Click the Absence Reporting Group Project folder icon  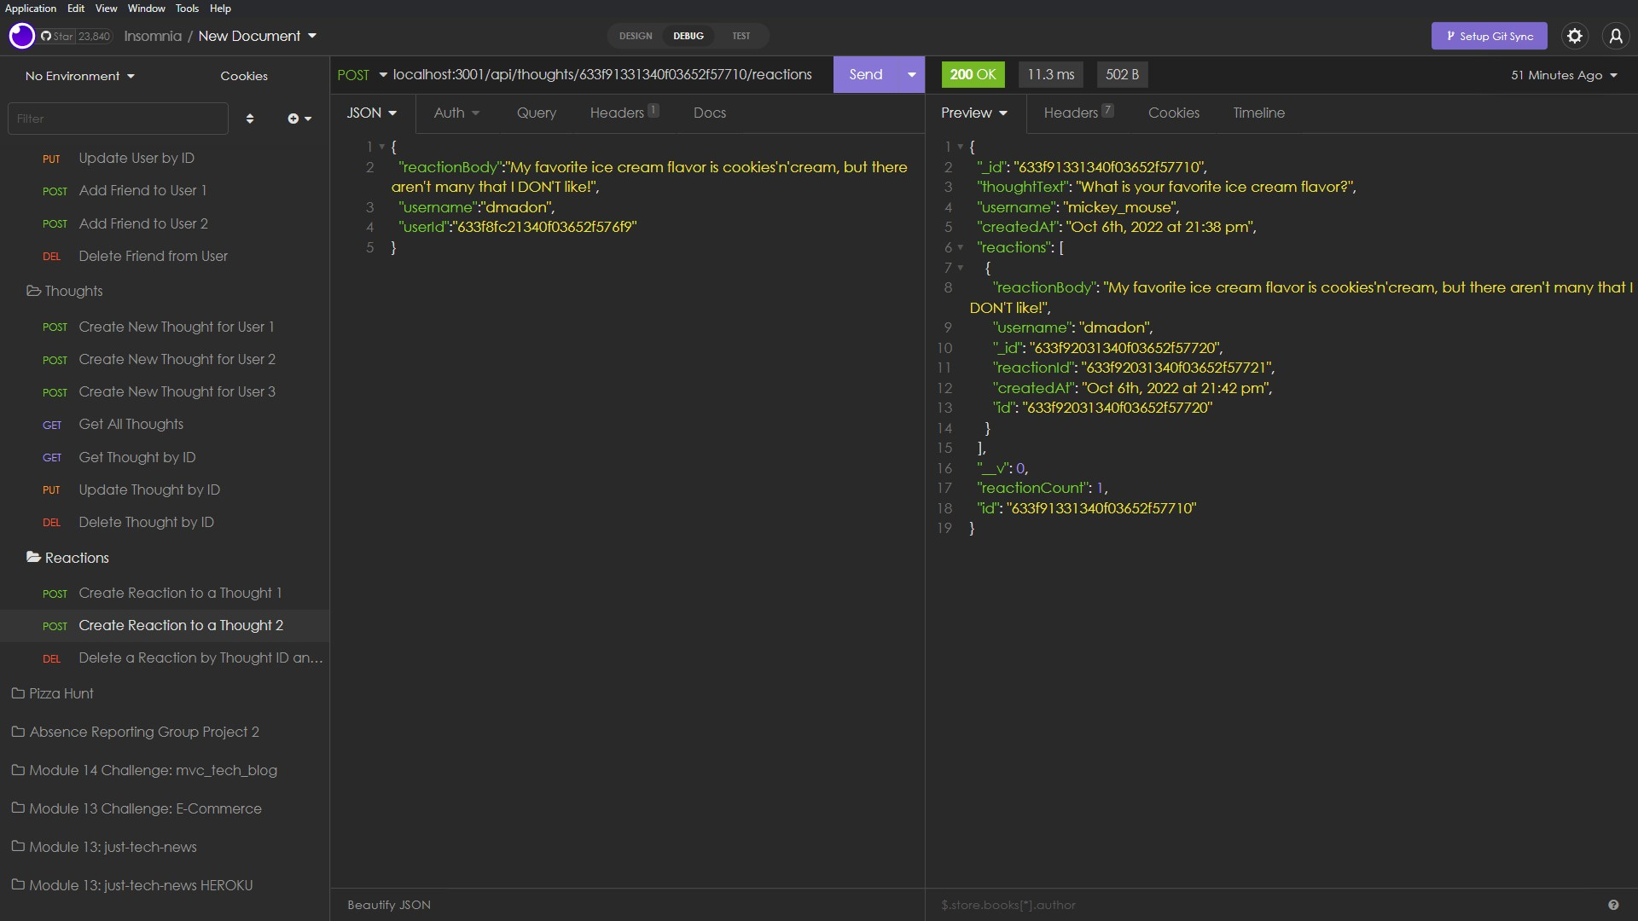click(x=18, y=732)
